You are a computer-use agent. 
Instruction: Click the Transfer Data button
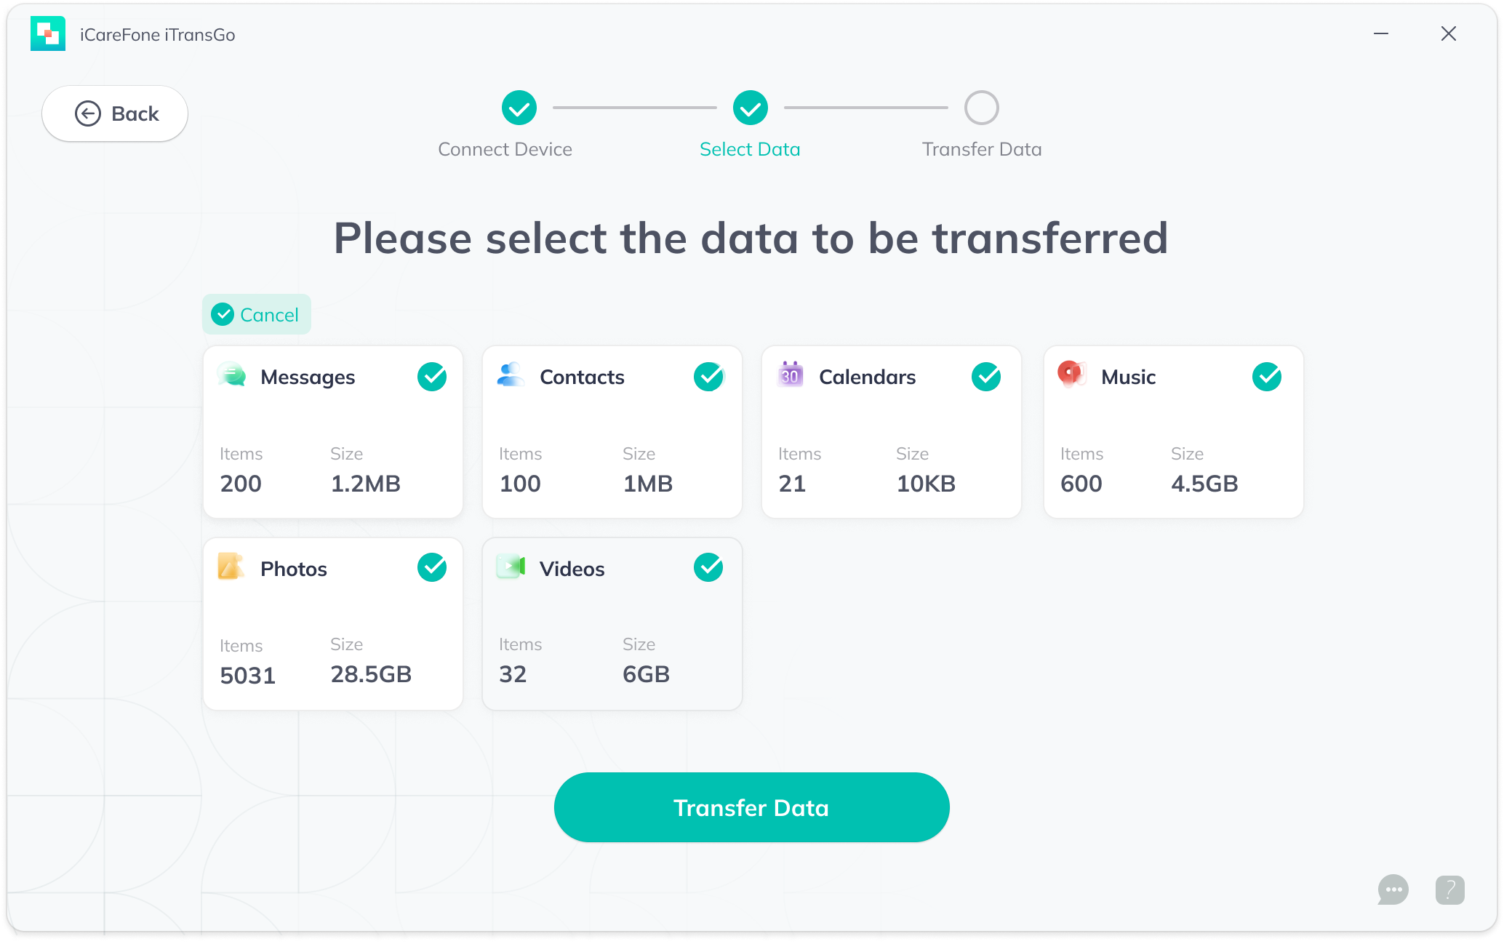(x=751, y=807)
